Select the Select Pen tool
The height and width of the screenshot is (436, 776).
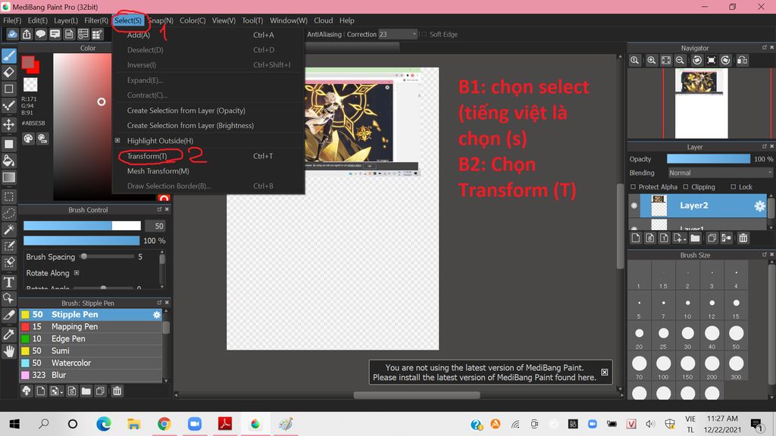point(9,246)
